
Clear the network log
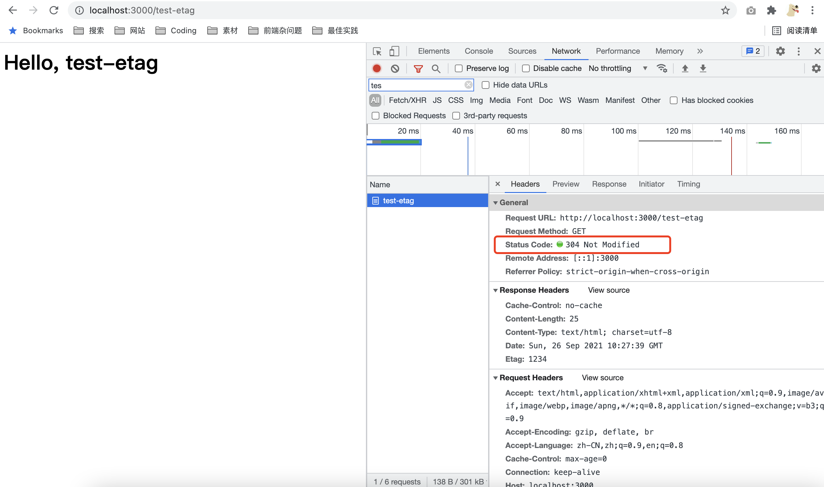coord(395,68)
